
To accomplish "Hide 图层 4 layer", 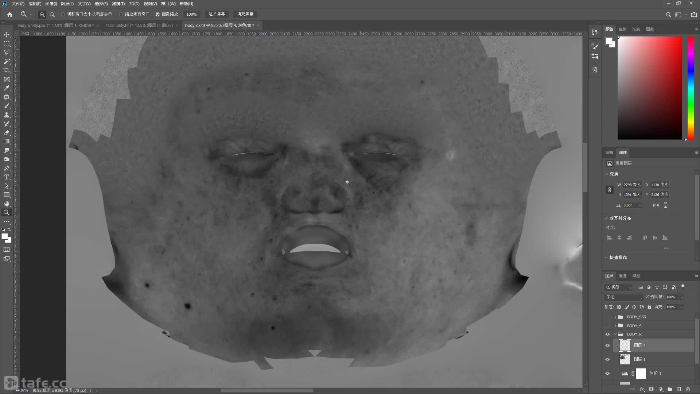I will (607, 345).
